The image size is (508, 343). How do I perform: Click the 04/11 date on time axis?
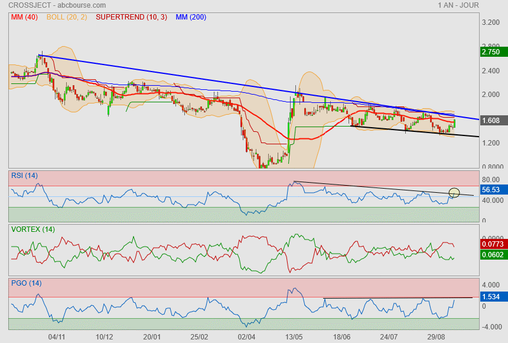click(57, 336)
